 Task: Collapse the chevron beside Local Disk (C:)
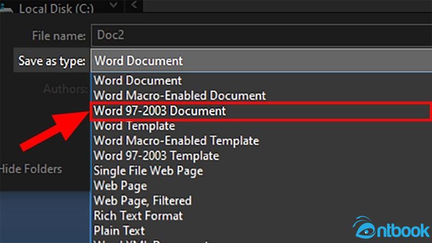(113, 5)
